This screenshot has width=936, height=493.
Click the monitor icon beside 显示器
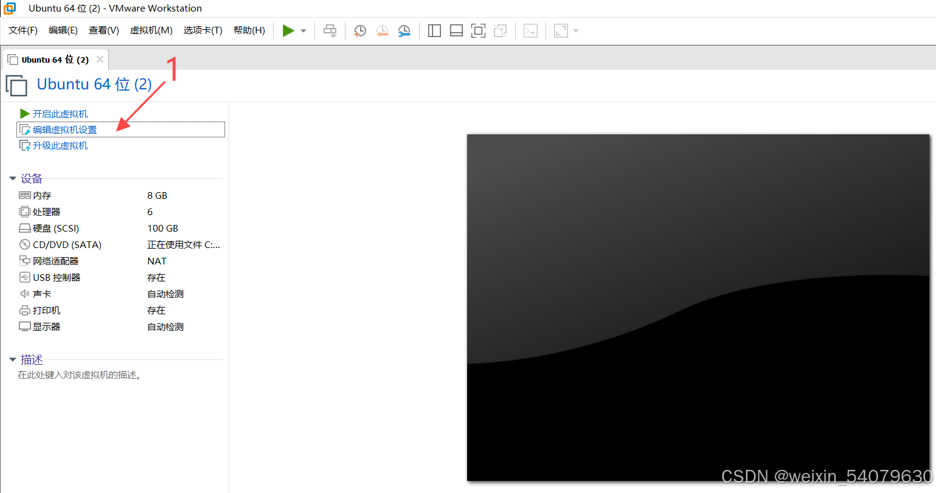pyautogui.click(x=25, y=326)
